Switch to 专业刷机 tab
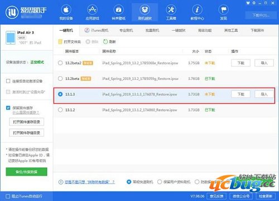This screenshot has height=201, width=279. (x=126, y=30)
